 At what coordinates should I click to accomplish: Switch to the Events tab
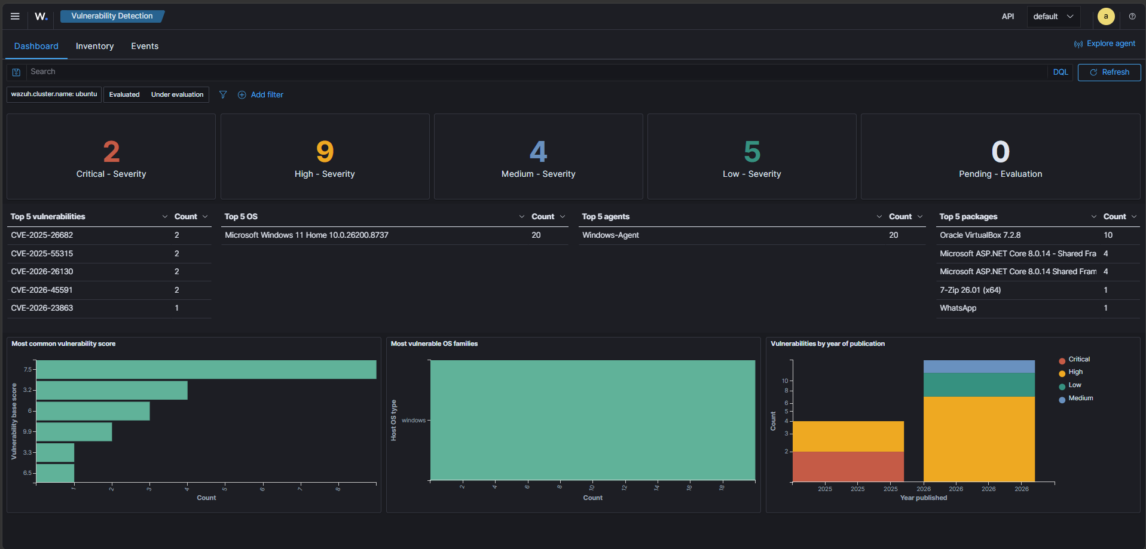(x=145, y=46)
